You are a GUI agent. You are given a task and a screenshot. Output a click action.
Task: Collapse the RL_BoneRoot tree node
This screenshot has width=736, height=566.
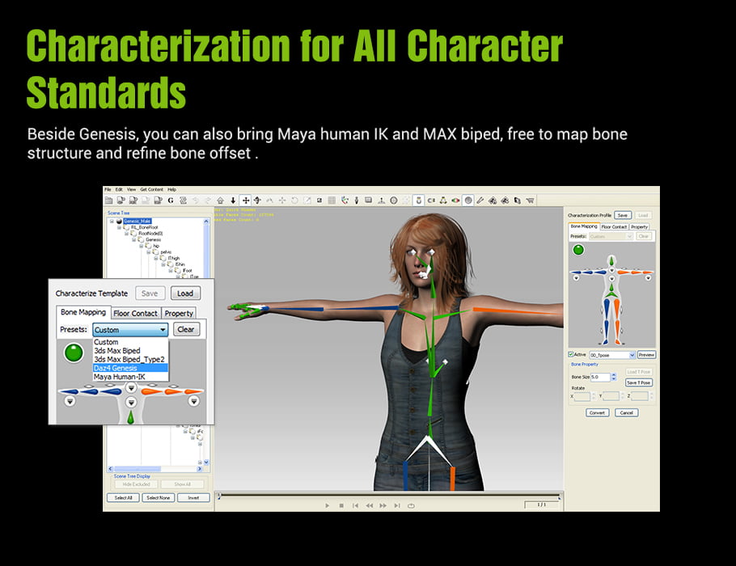[x=120, y=227]
